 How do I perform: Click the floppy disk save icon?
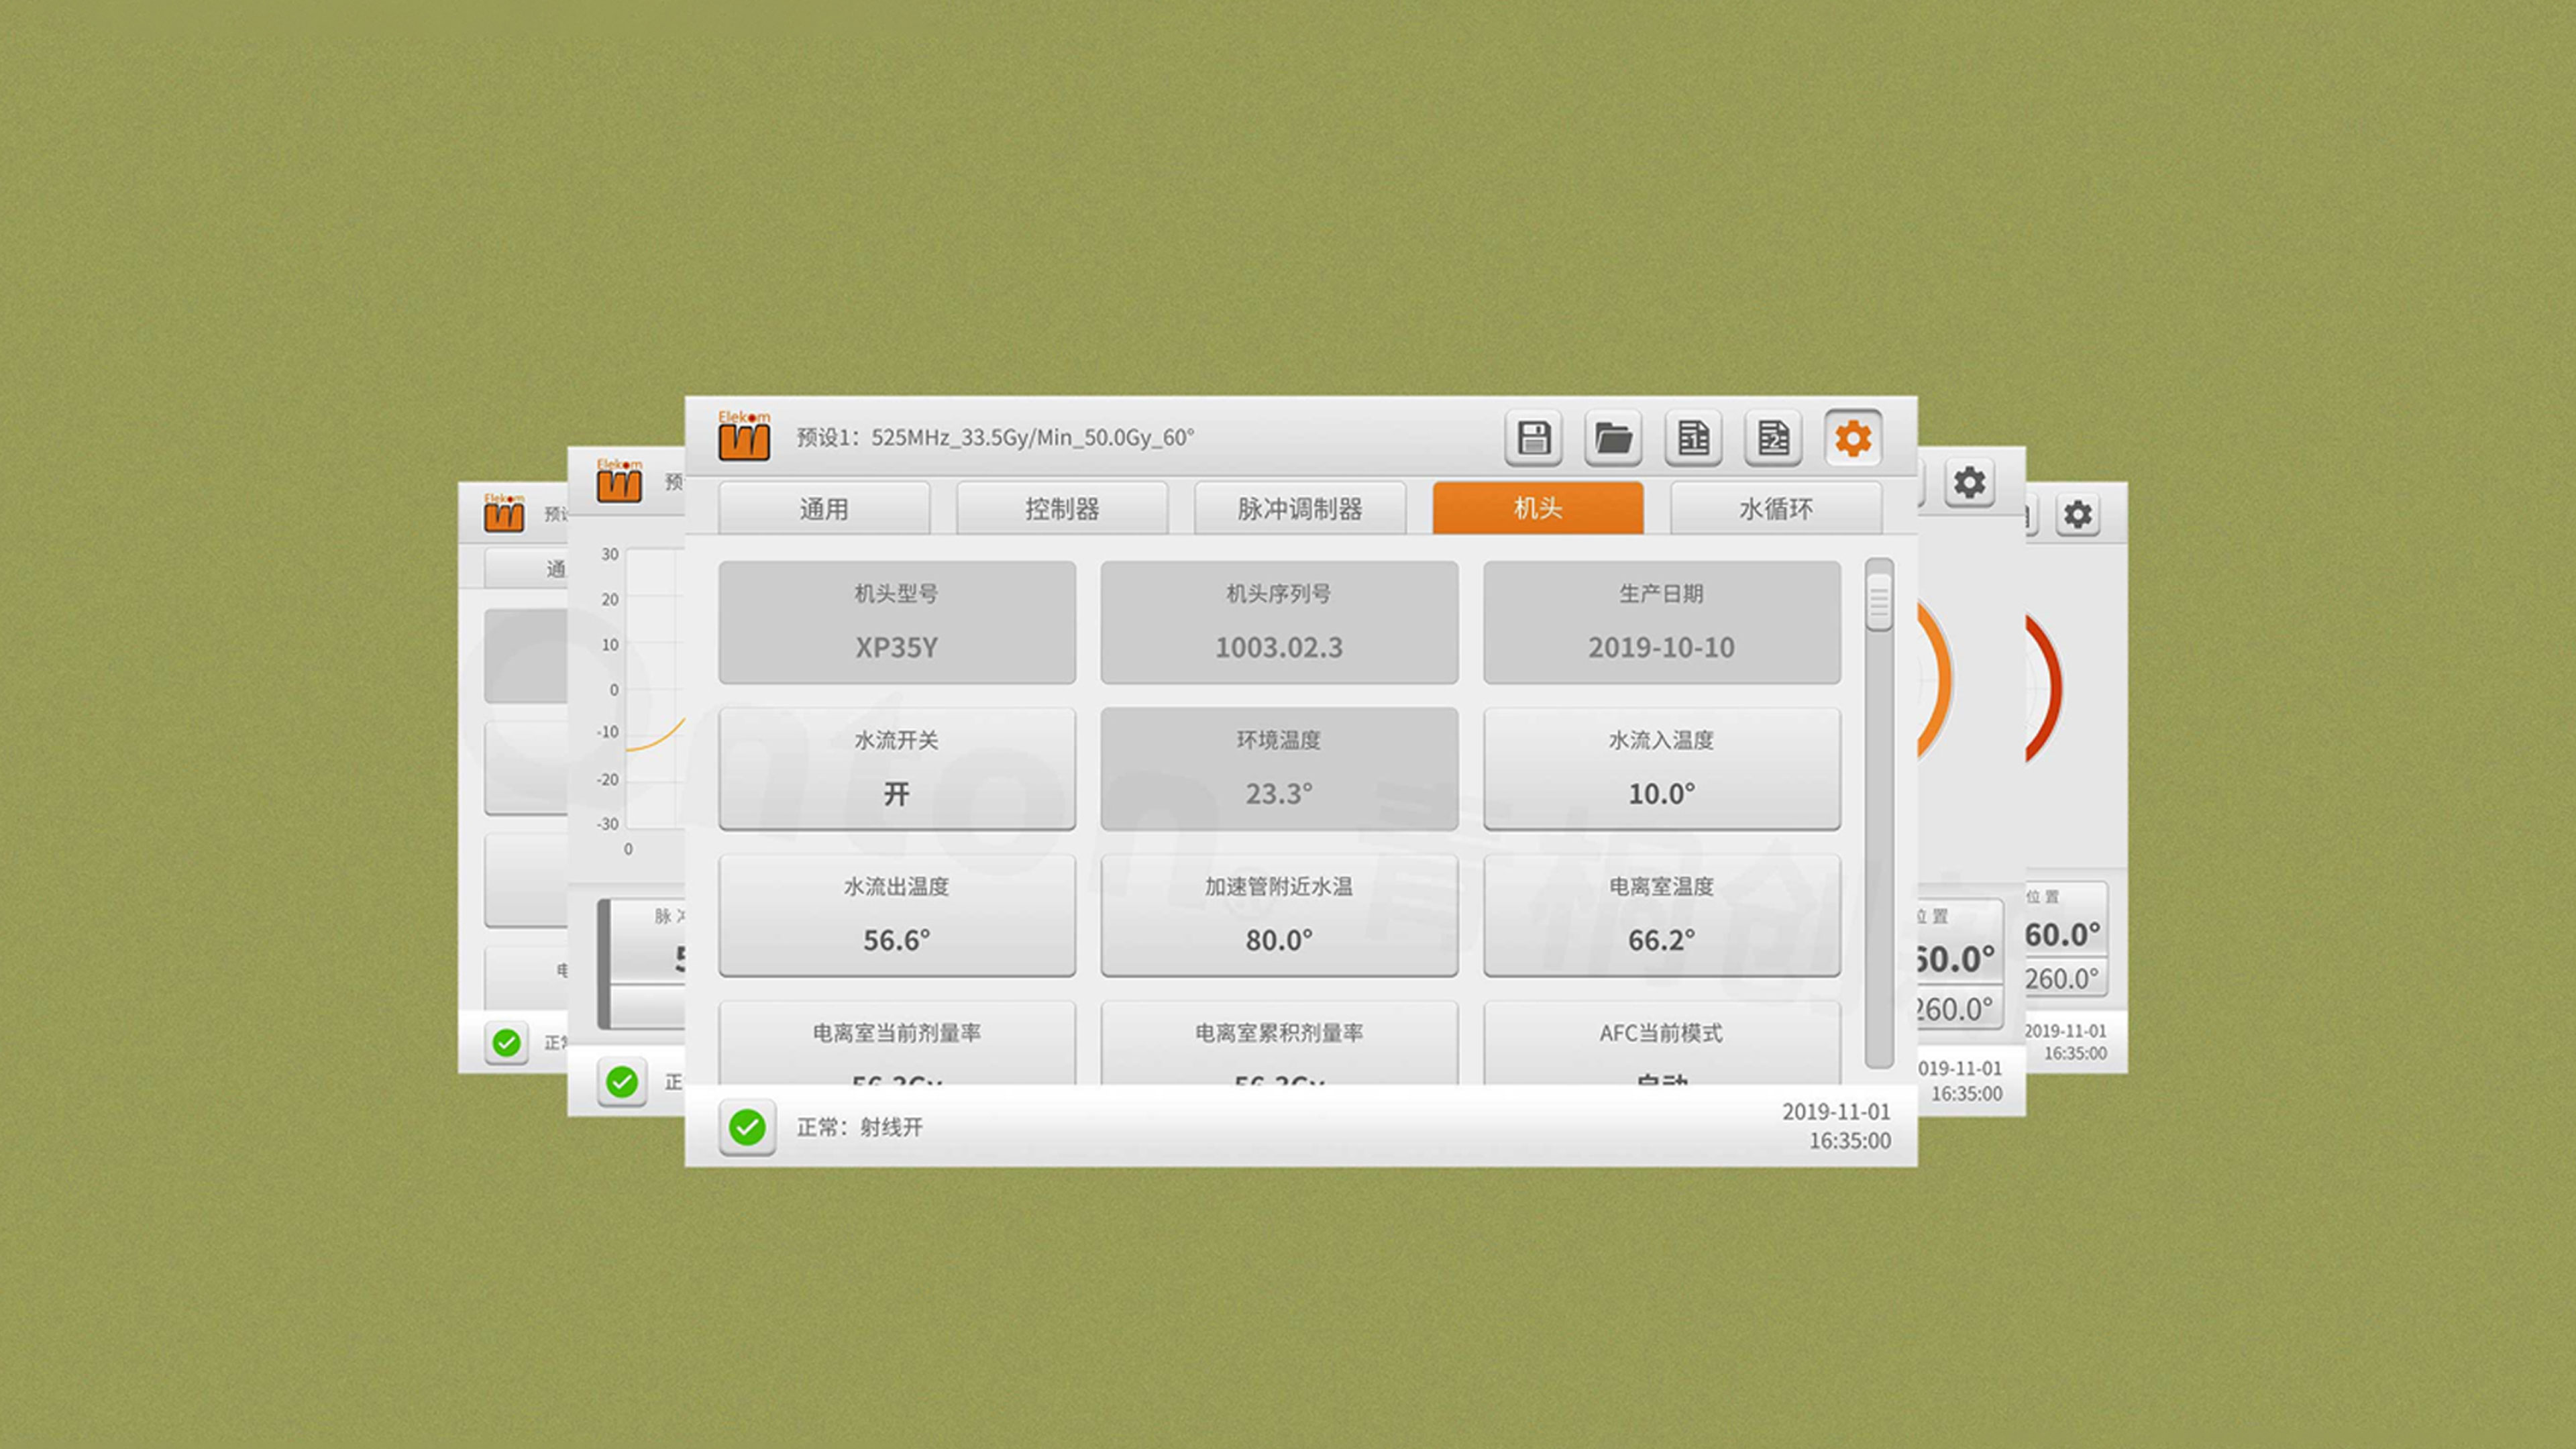click(x=1533, y=438)
